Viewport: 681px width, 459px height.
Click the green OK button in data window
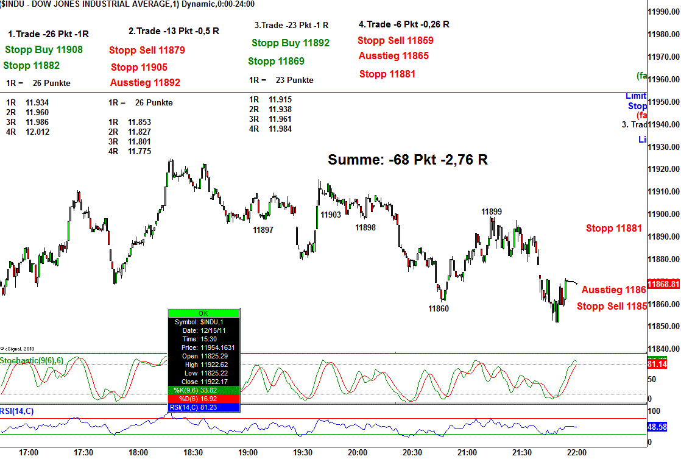click(203, 313)
